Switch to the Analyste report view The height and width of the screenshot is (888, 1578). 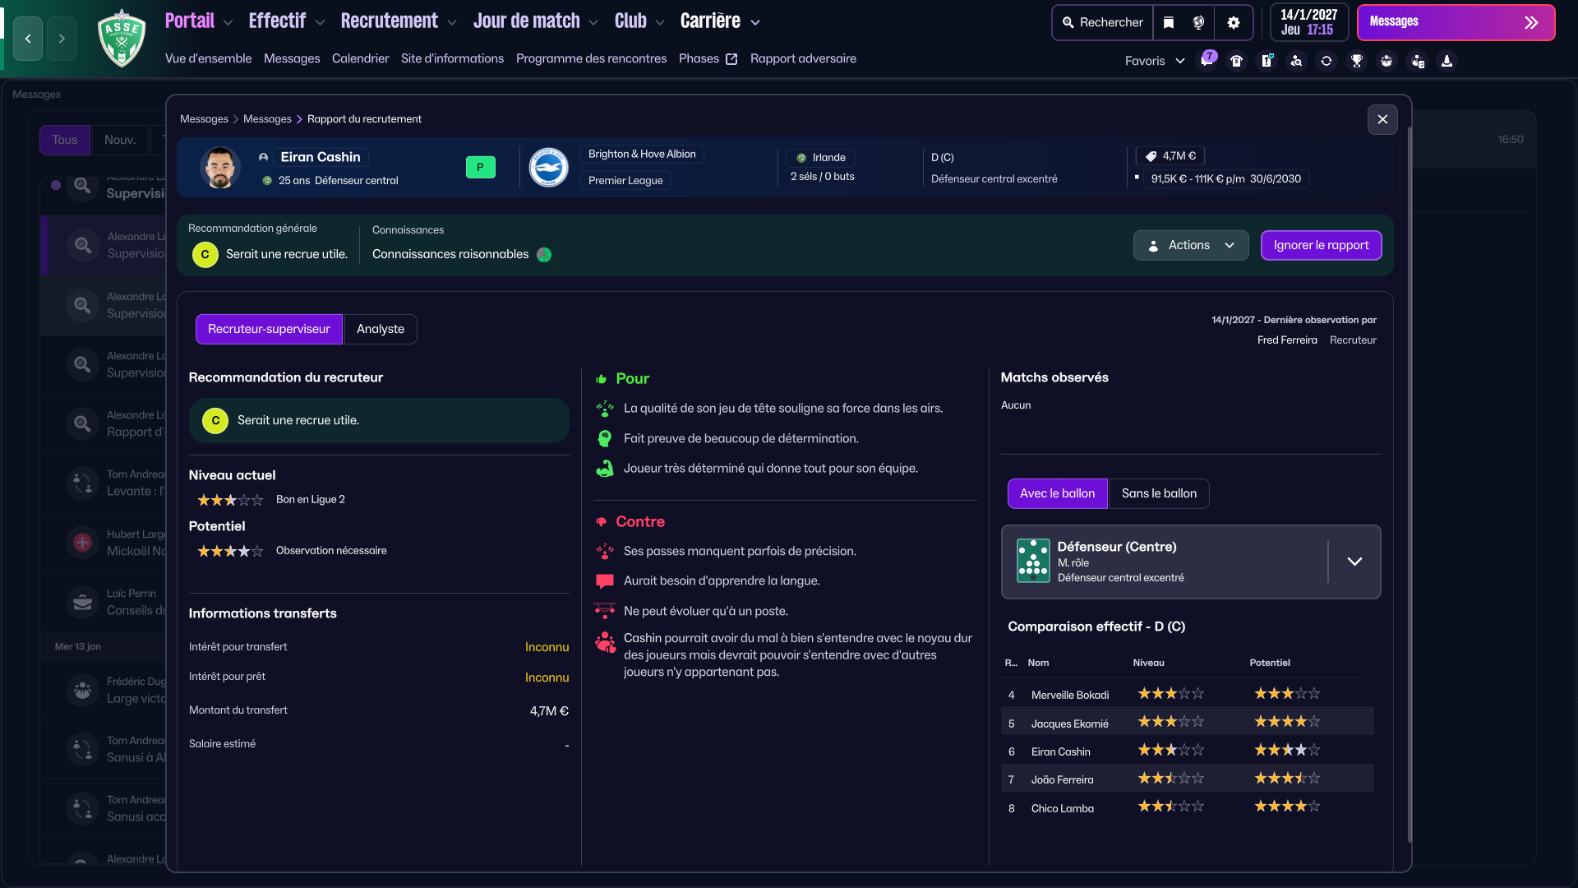tap(380, 329)
